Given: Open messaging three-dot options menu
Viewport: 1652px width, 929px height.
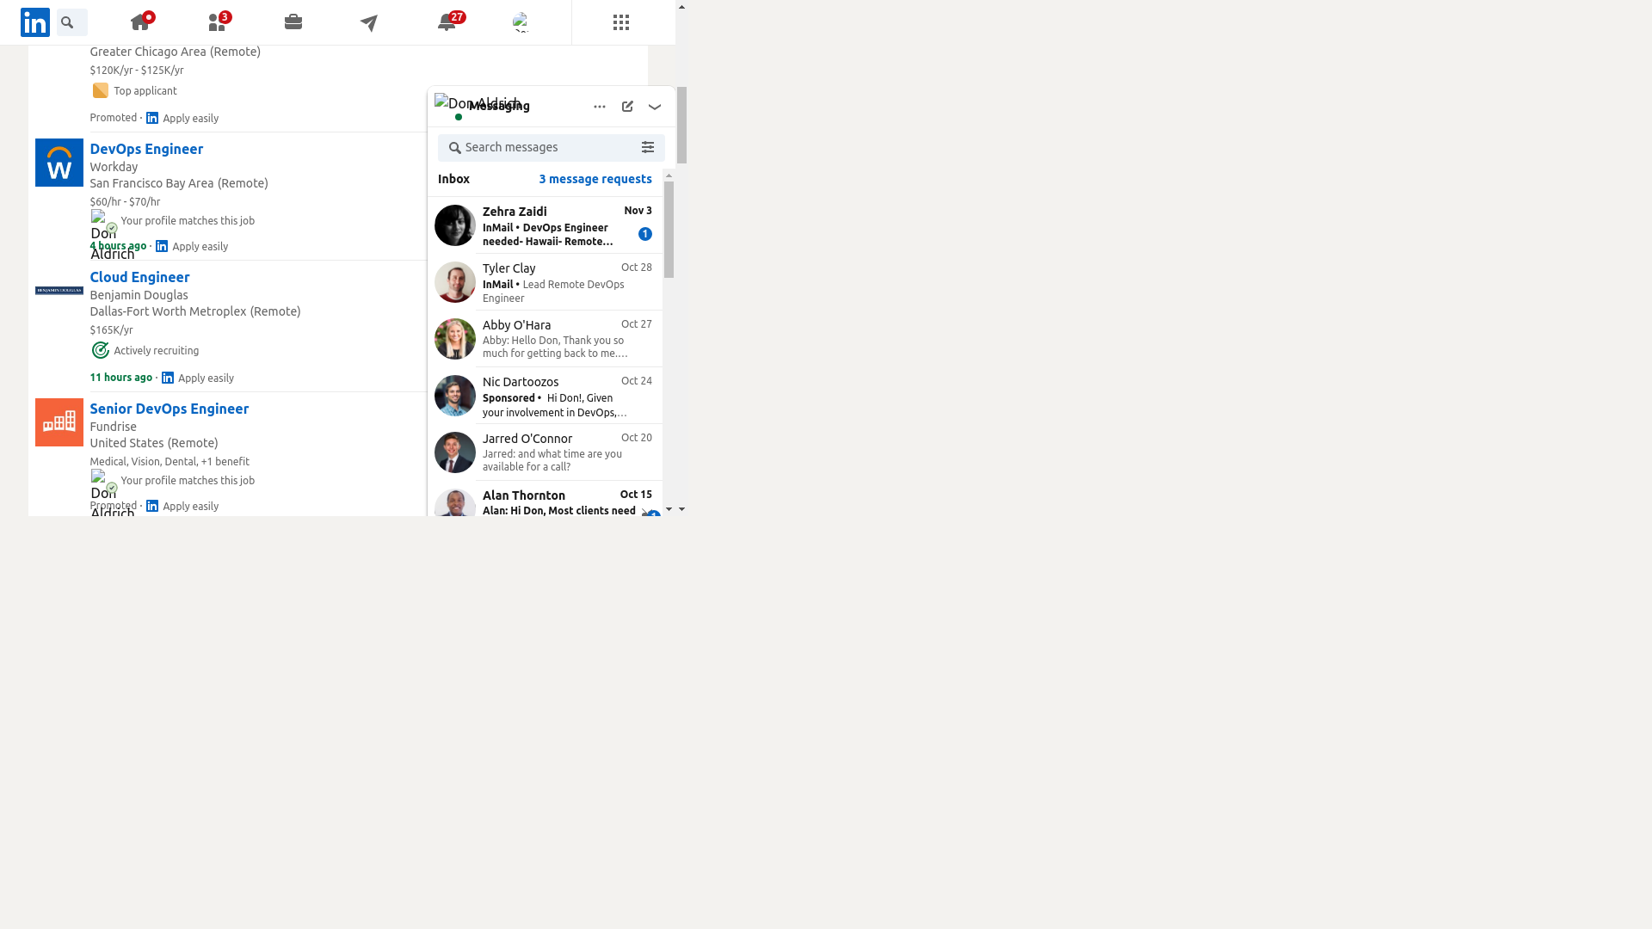Looking at the screenshot, I should point(600,107).
